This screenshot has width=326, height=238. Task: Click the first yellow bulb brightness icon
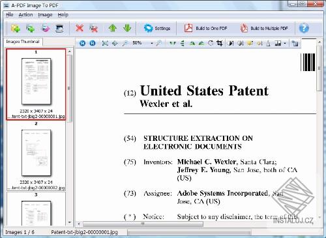[x=250, y=43]
